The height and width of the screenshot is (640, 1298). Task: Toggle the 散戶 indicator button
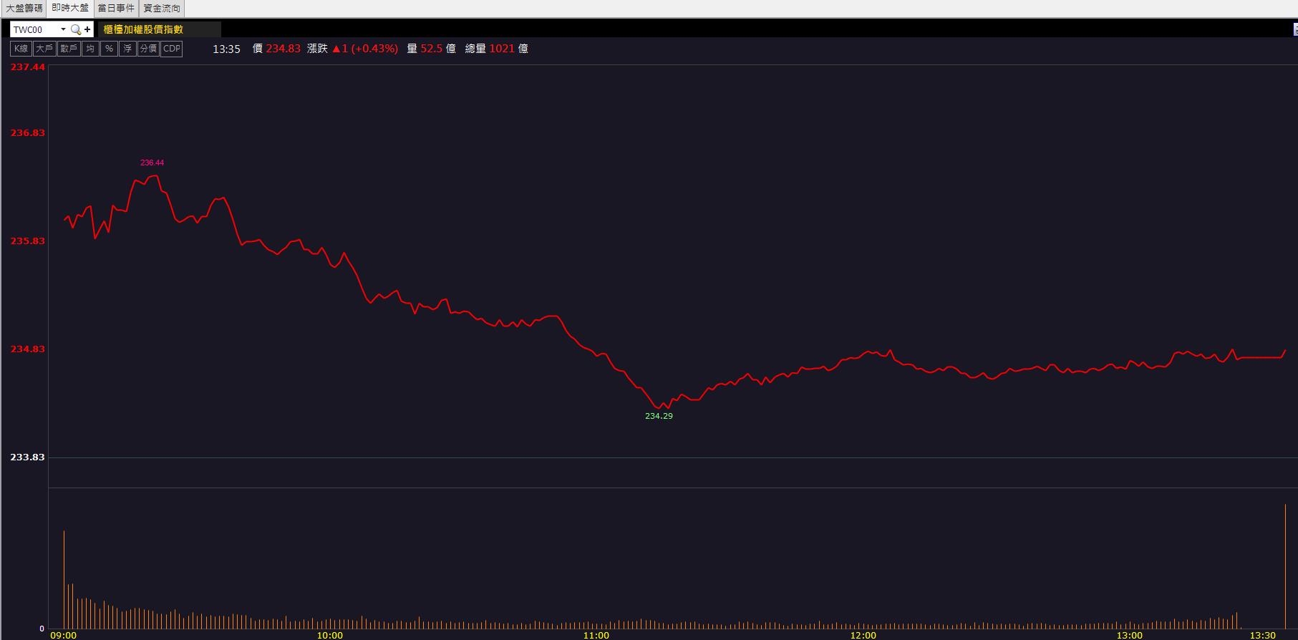(x=69, y=49)
